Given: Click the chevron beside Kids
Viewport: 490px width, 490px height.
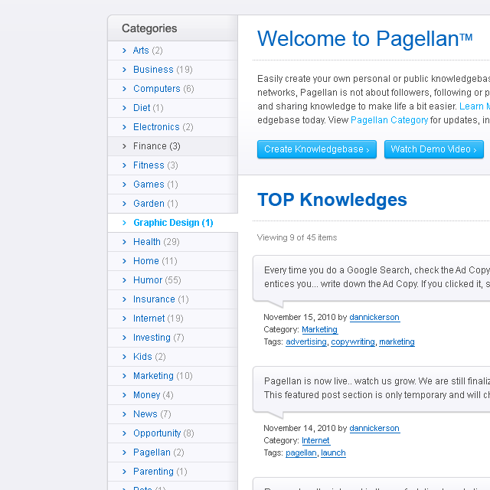Looking at the screenshot, I should (x=124, y=357).
